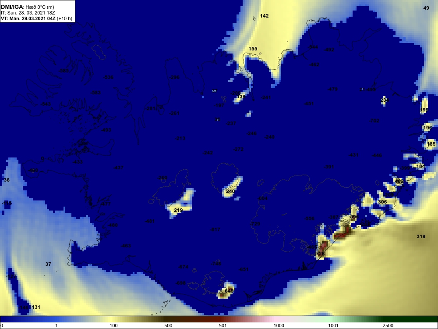This screenshot has height=329, width=438.
Task: Click the color scale label 1001
Action: 333,325
